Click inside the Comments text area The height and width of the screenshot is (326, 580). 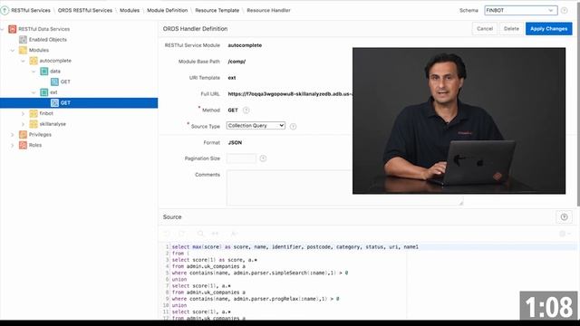click(344, 187)
